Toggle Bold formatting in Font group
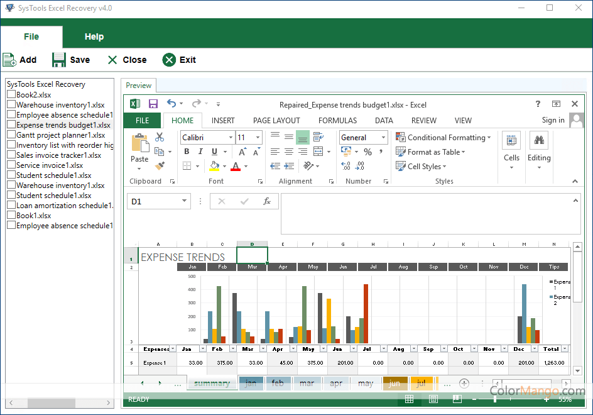This screenshot has width=593, height=415. (187, 152)
